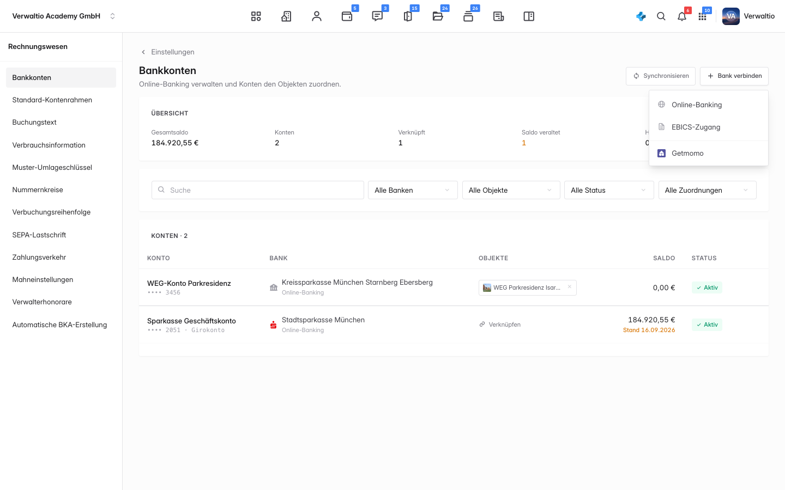
Task: Open the Alle Status filter dropdown
Action: point(609,190)
